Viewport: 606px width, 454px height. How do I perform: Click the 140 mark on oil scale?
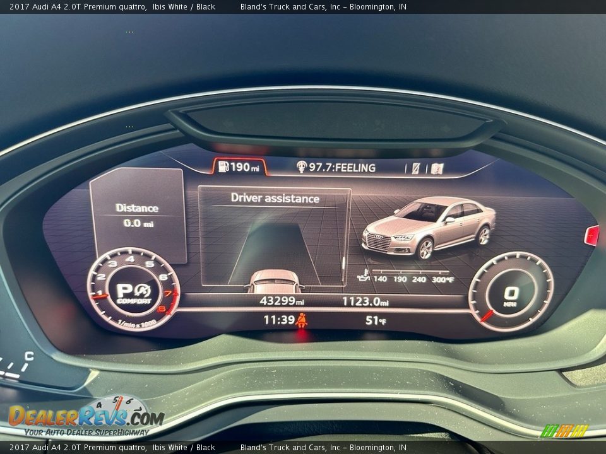380,279
